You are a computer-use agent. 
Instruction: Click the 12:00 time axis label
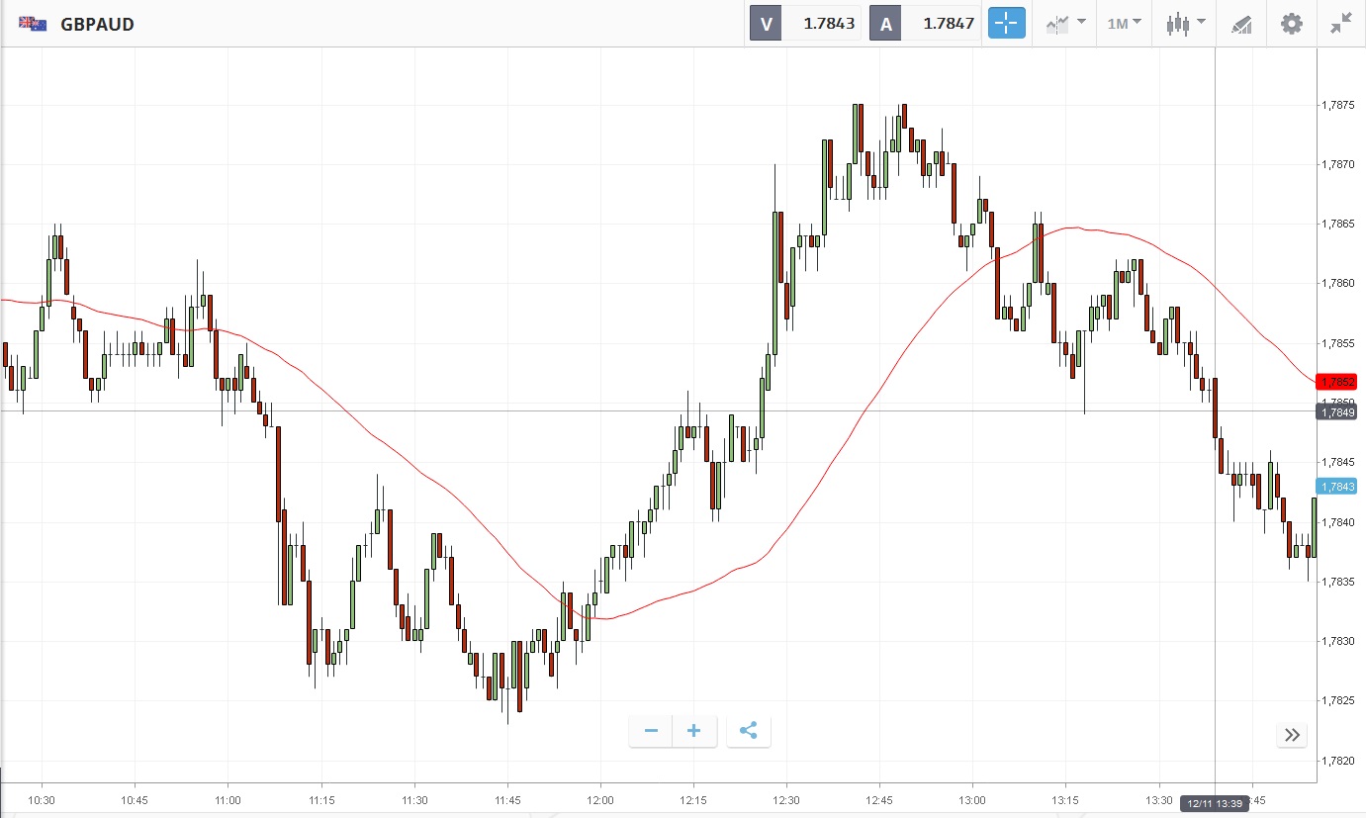(x=600, y=799)
